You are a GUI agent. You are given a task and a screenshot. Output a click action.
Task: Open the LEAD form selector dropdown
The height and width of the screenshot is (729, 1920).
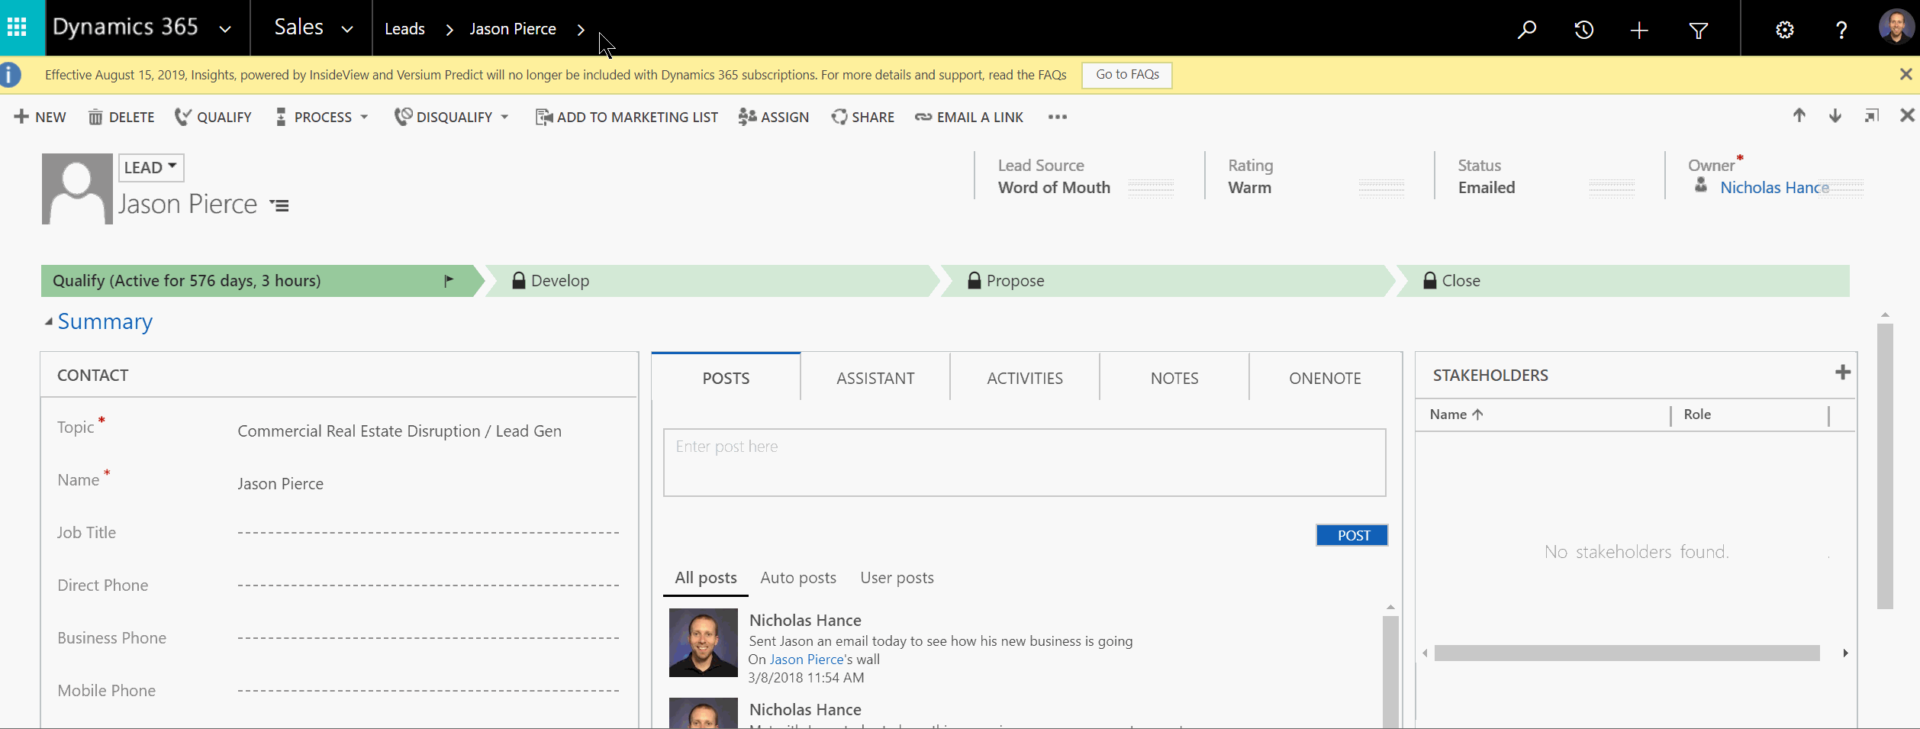click(x=151, y=167)
